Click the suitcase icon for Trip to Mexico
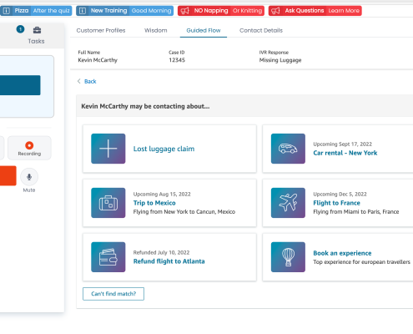The width and height of the screenshot is (413, 334). [x=108, y=203]
